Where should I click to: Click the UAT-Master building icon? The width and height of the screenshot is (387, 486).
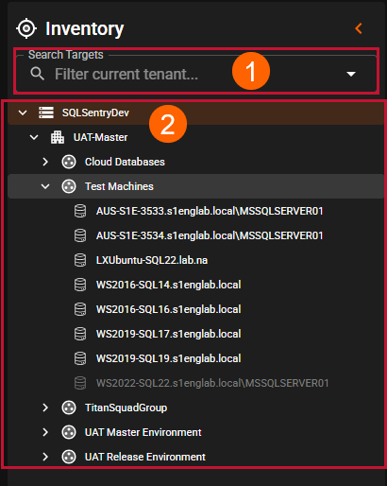coord(58,137)
